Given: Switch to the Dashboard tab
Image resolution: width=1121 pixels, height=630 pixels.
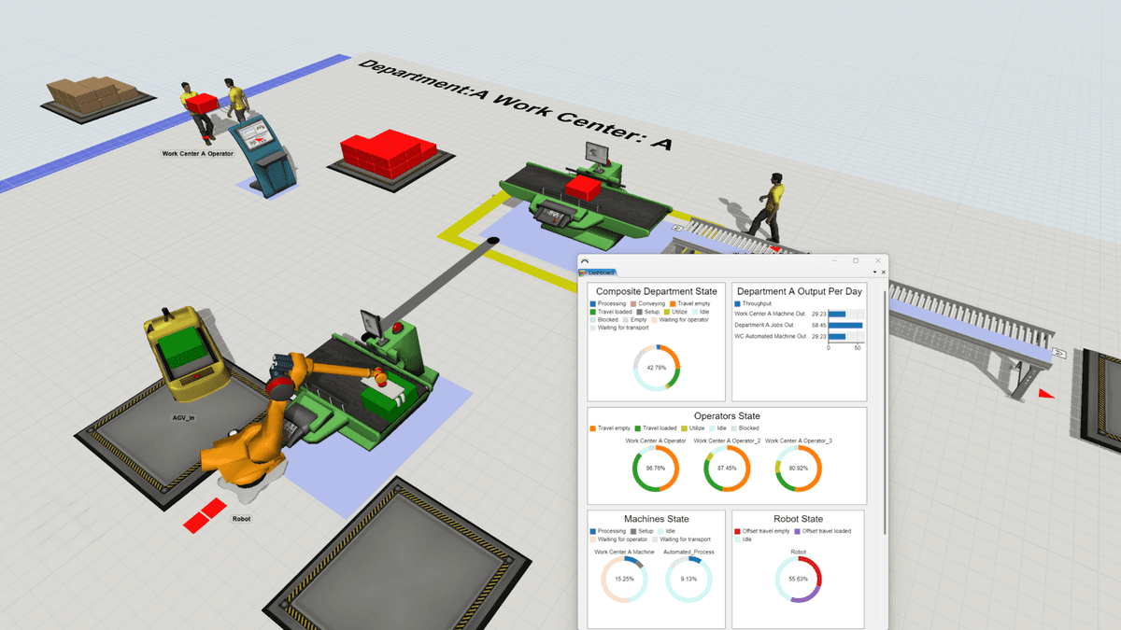Looking at the screenshot, I should point(601,273).
